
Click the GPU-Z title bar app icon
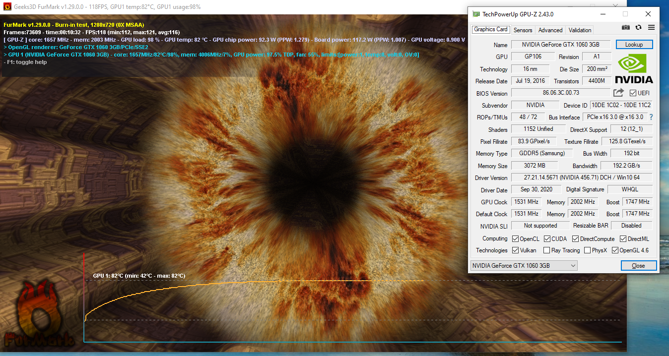476,14
